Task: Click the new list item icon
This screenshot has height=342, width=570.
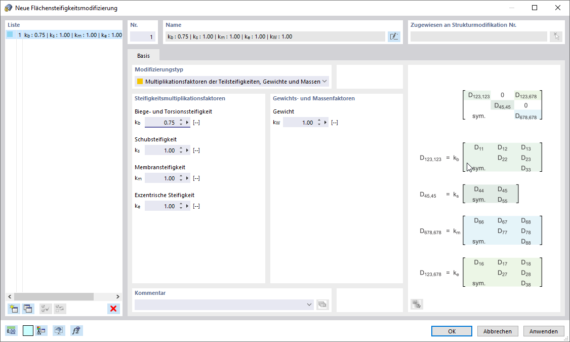Action: pyautogui.click(x=14, y=309)
